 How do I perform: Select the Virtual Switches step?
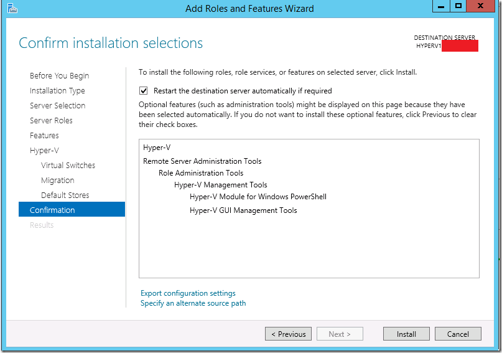[68, 165]
